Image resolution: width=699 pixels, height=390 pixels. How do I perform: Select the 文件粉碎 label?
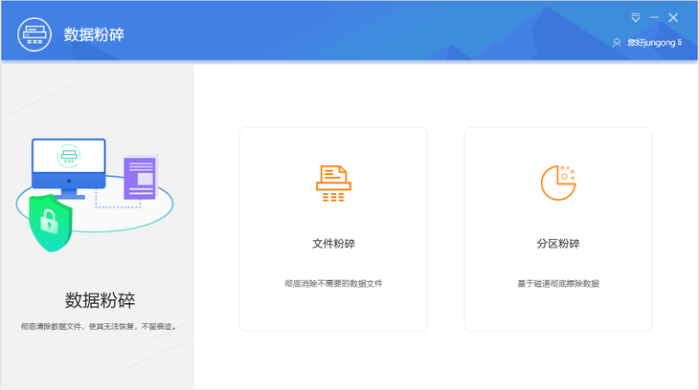click(333, 244)
